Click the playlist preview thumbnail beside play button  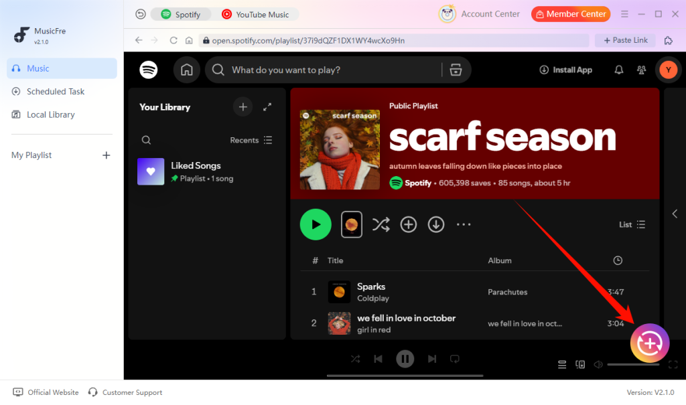coord(351,224)
